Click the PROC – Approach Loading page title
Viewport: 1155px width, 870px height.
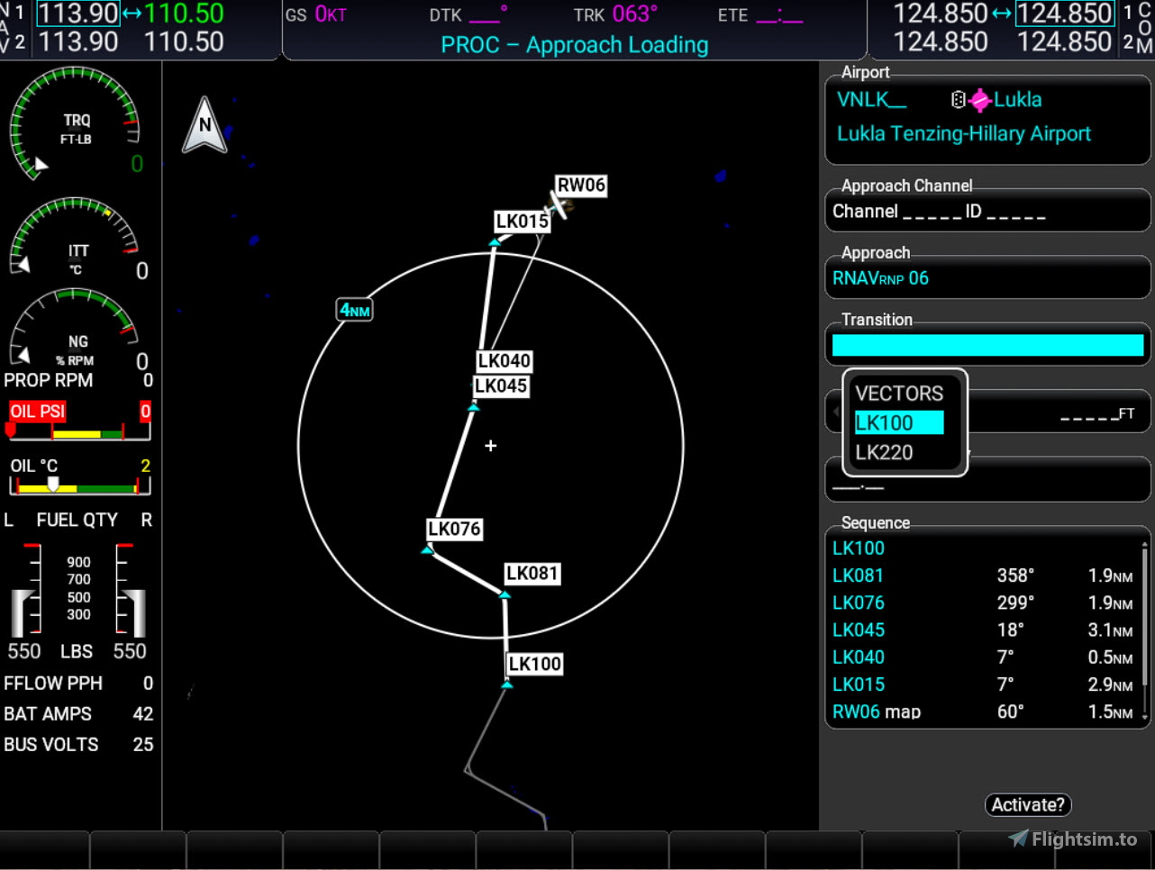[x=574, y=45]
